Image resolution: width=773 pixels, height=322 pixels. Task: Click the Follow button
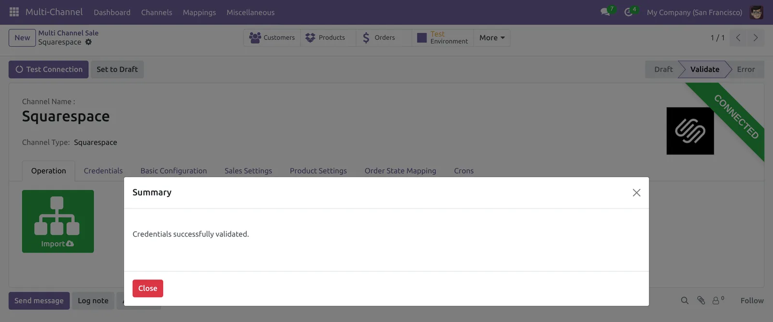752,300
